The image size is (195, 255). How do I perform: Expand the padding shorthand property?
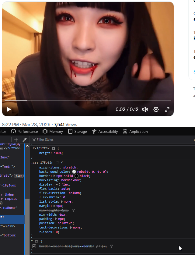click(56, 219)
